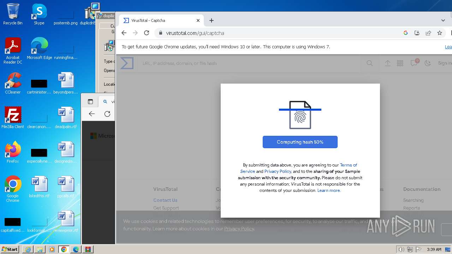Open the Get Support footer link

[166, 208]
